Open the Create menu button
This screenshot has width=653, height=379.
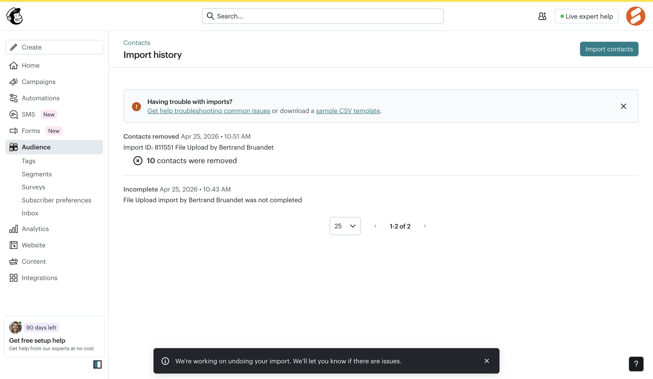54,47
